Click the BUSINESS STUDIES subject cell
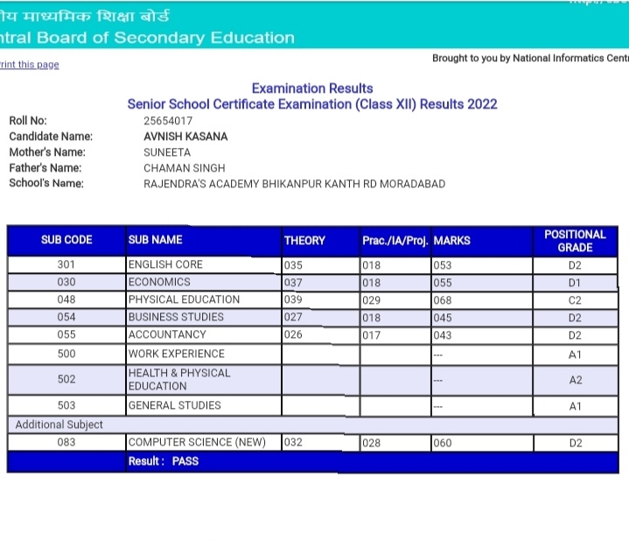629x541 pixels. 204,317
